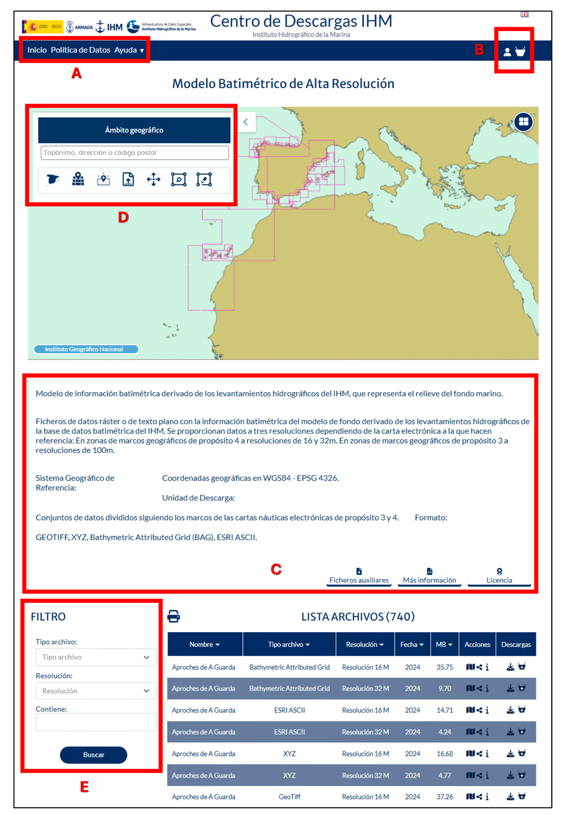Sort the list by MB column

(444, 645)
